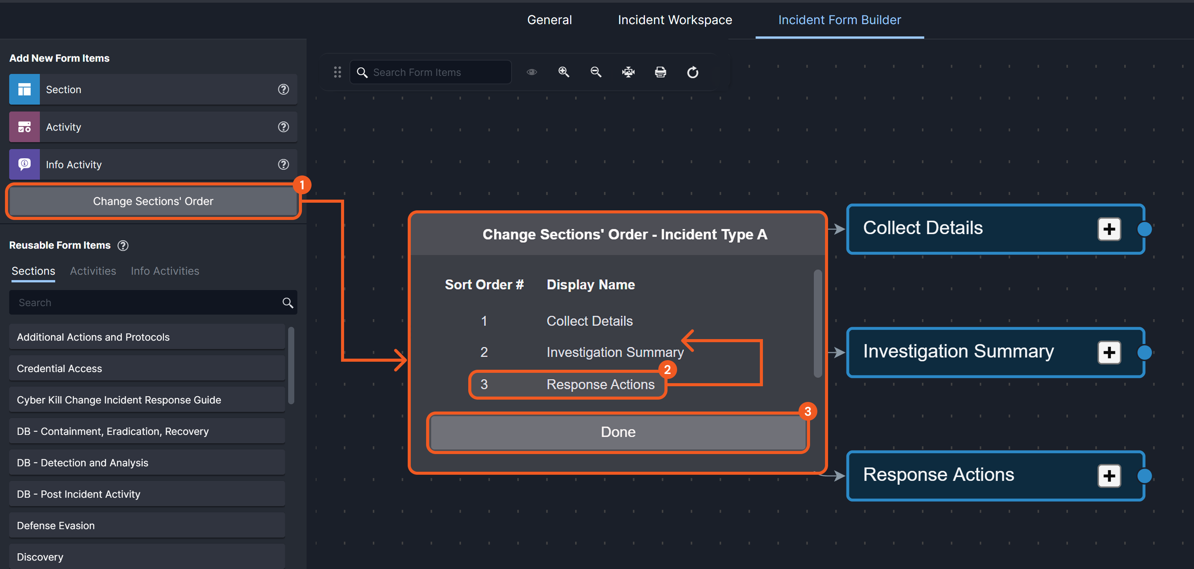The height and width of the screenshot is (569, 1194).
Task: Click the Change Sections' Order button
Action: coord(153,201)
